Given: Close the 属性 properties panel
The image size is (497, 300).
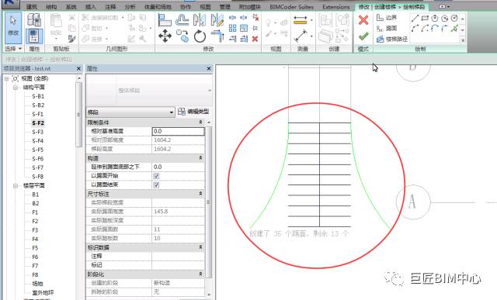Looking at the screenshot, I should pos(209,68).
